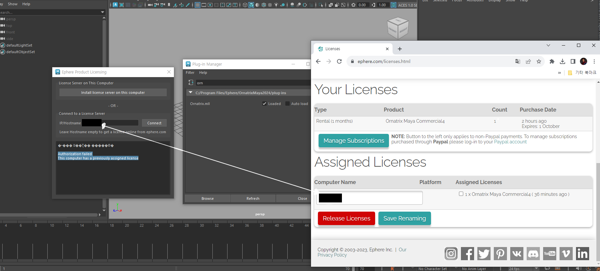The width and height of the screenshot is (600, 271).
Task: Open the LinkedIn footer icon
Action: click(582, 254)
